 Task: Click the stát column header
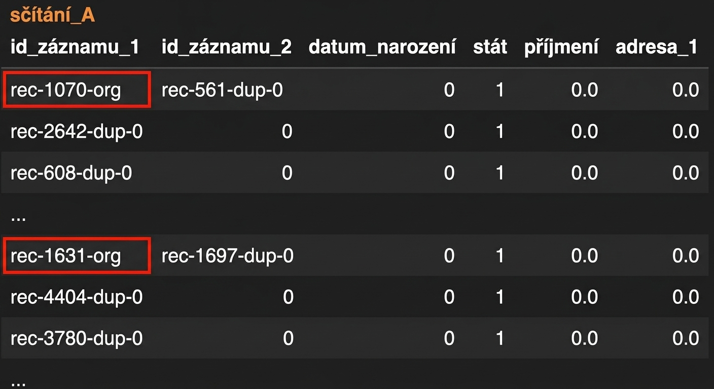pyautogui.click(x=490, y=47)
